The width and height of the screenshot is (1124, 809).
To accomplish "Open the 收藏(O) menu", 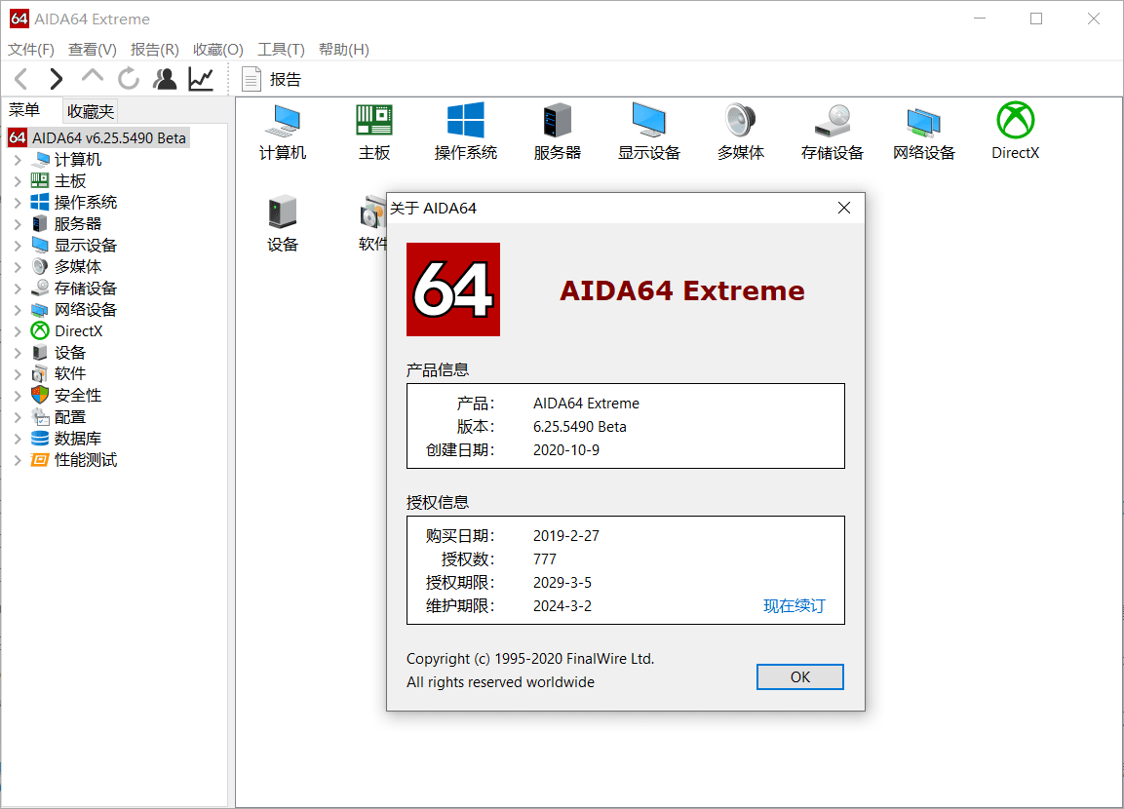I will [218, 50].
